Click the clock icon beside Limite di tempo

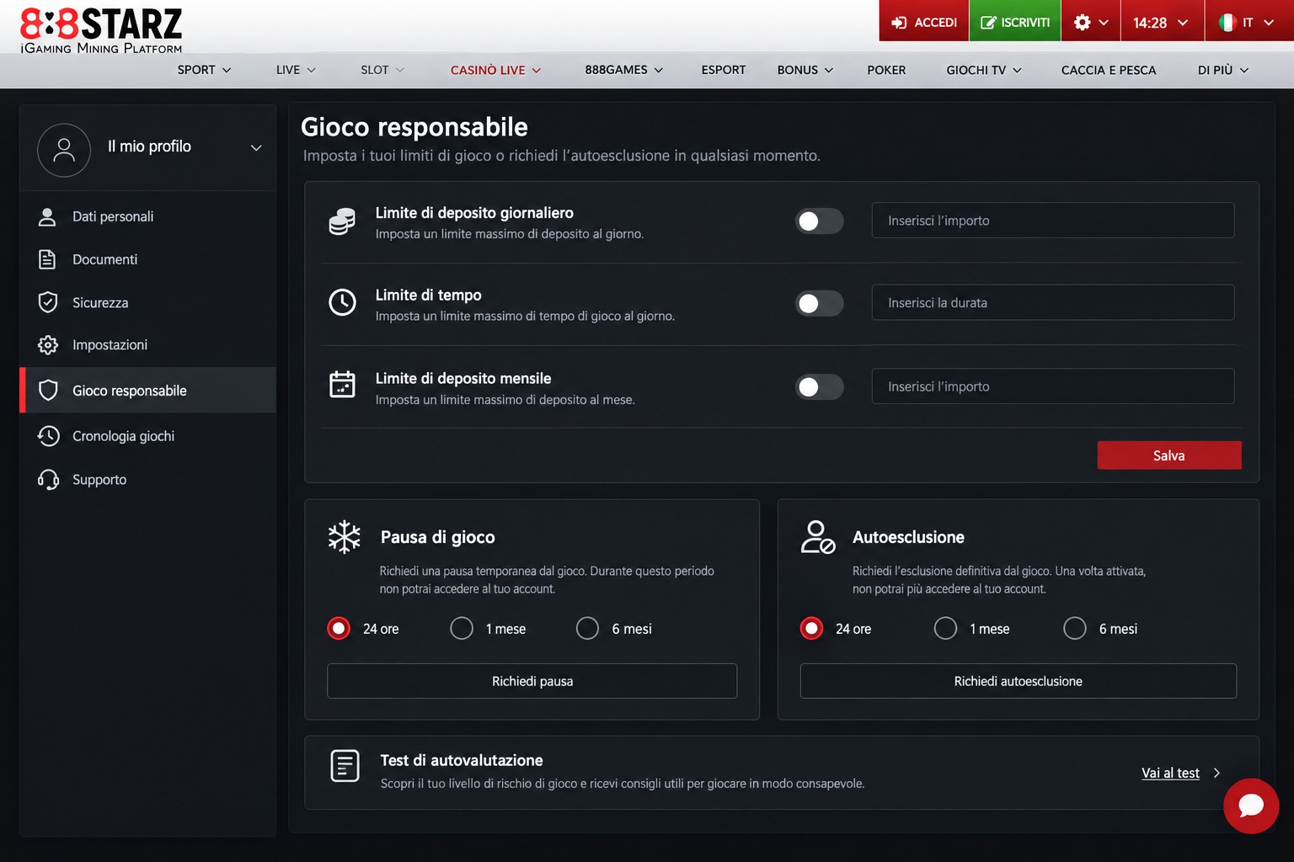[342, 302]
